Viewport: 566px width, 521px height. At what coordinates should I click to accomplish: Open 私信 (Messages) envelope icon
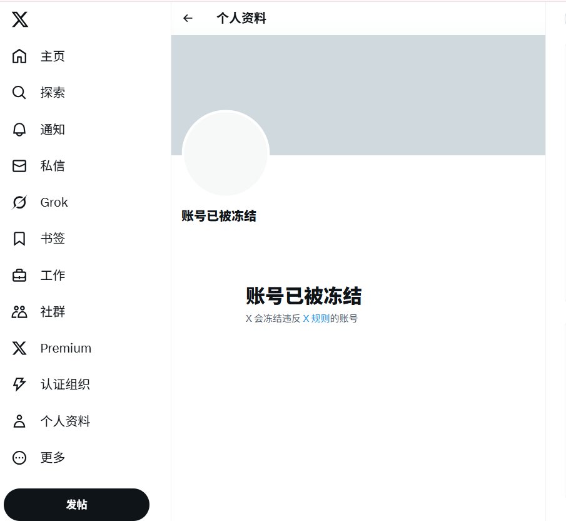[x=19, y=166]
